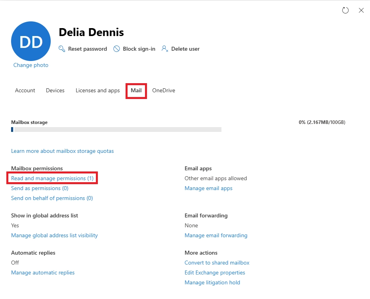Viewport: 370px width, 299px height.
Task: Select the Devices tab
Action: [x=55, y=90]
